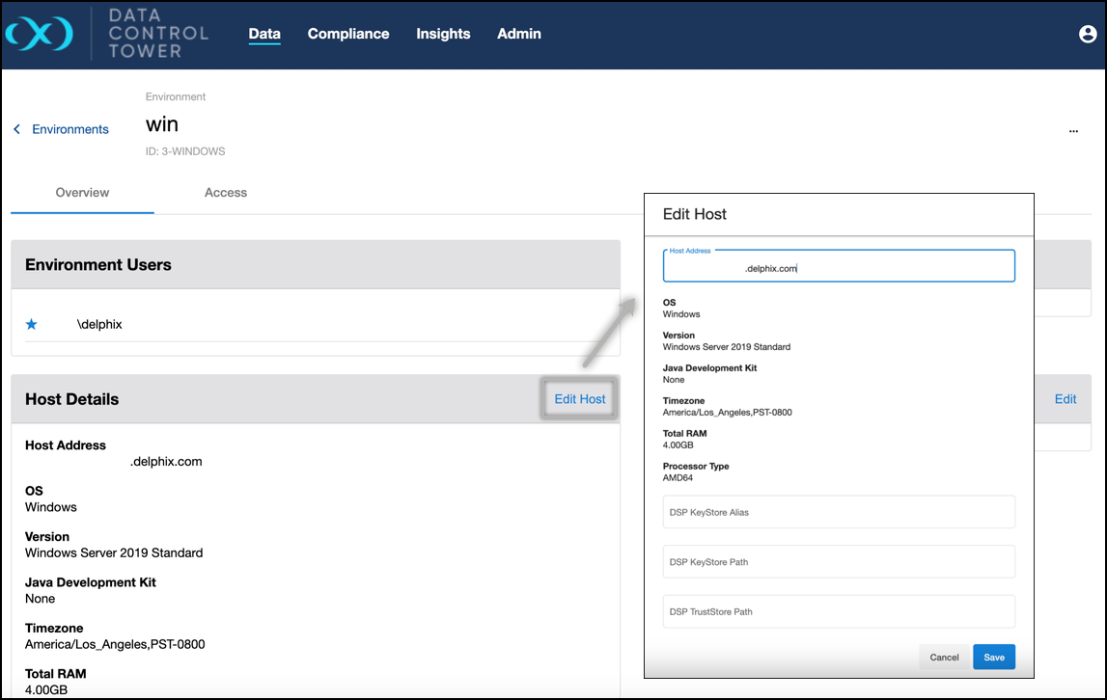Click the blue star next to \delphix user
This screenshot has height=700, width=1107.
32,324
